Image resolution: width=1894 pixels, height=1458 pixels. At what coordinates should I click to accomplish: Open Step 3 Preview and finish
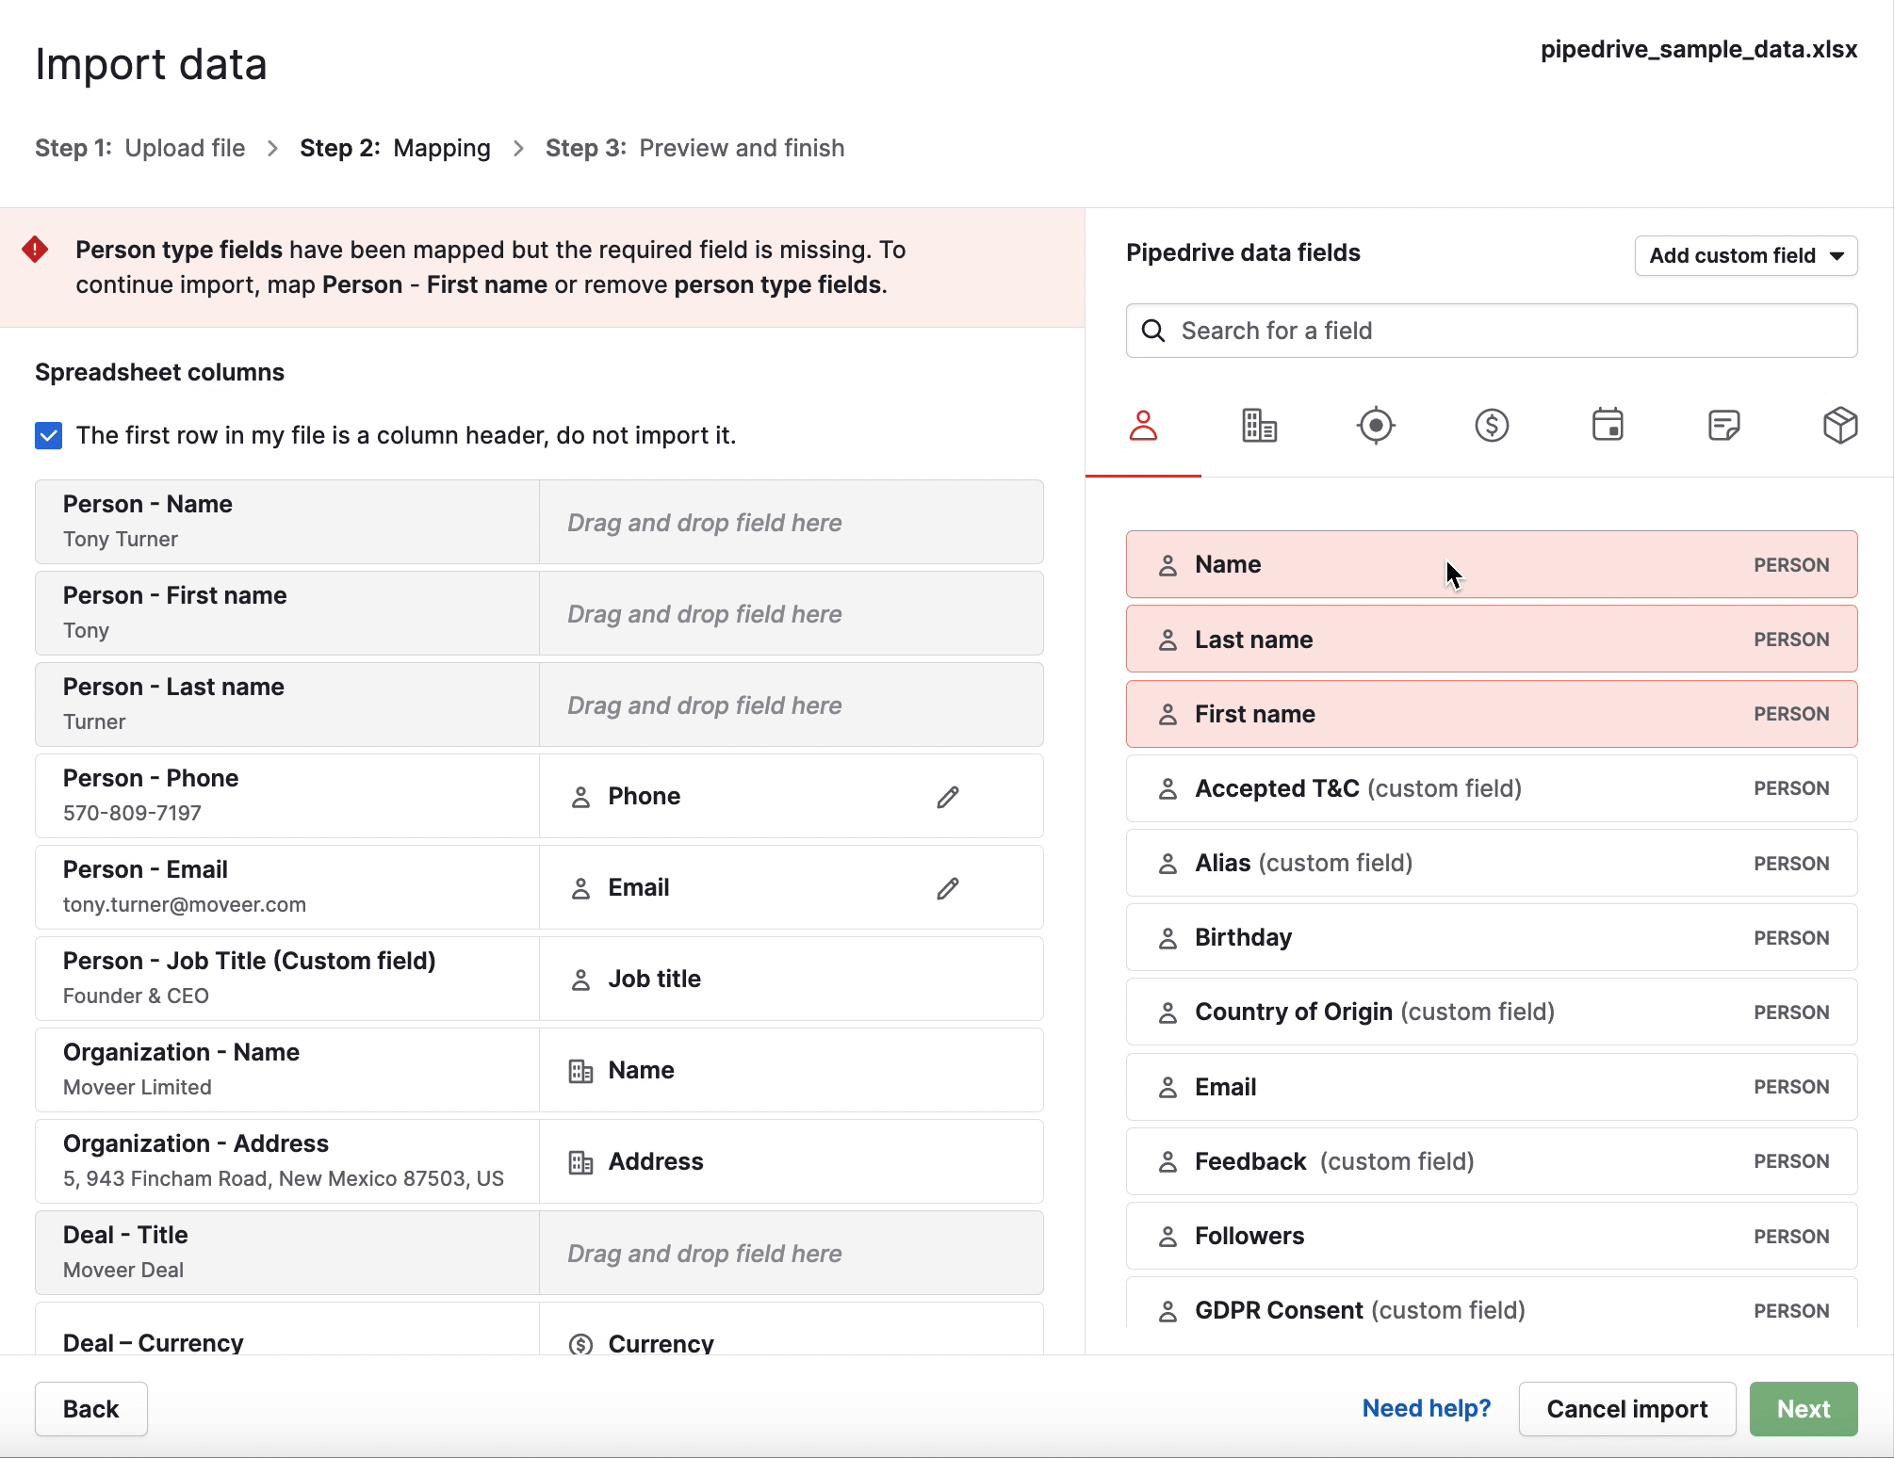pyautogui.click(x=695, y=148)
